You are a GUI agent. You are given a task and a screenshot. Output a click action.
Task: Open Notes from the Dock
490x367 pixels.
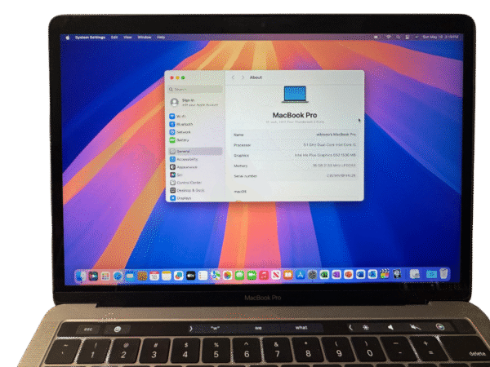pos(167,276)
